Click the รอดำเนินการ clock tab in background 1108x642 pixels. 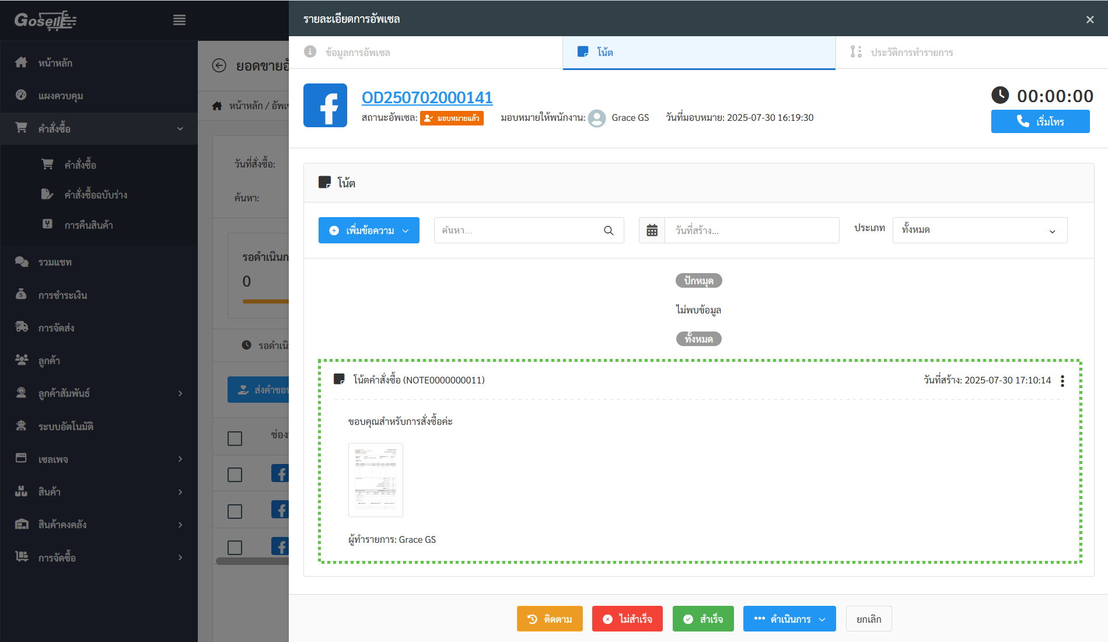pos(265,346)
